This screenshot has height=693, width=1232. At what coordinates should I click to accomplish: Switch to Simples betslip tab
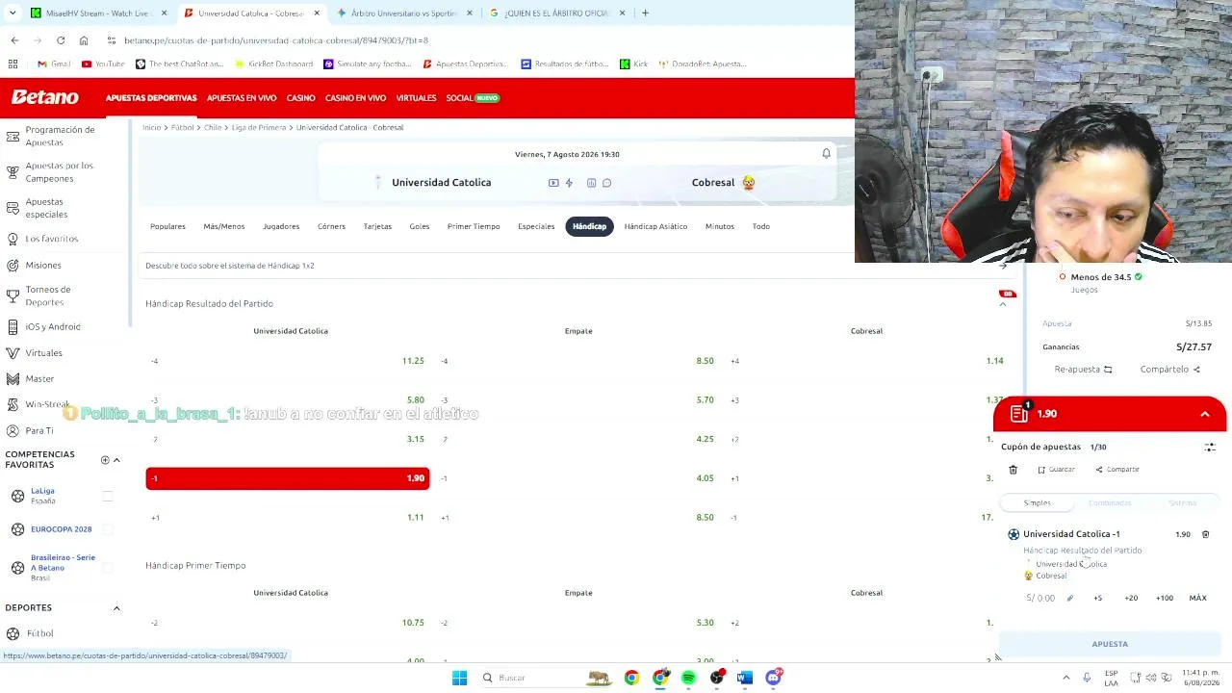pos(1038,503)
